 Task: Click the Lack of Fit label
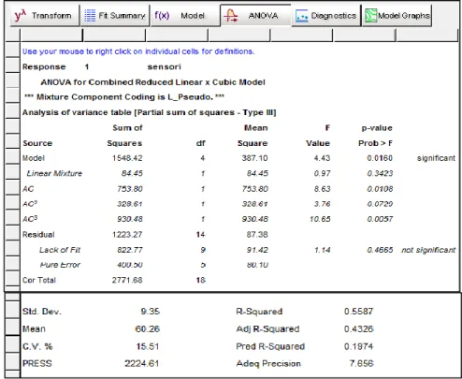pyautogui.click(x=60, y=250)
